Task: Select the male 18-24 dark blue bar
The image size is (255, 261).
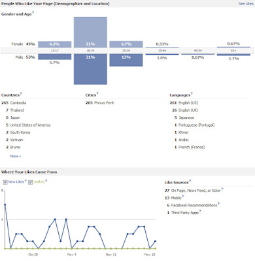Action: tap(90, 69)
